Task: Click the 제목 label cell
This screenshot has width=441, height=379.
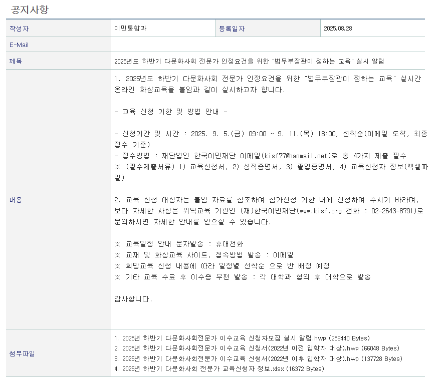Action: tap(58, 61)
